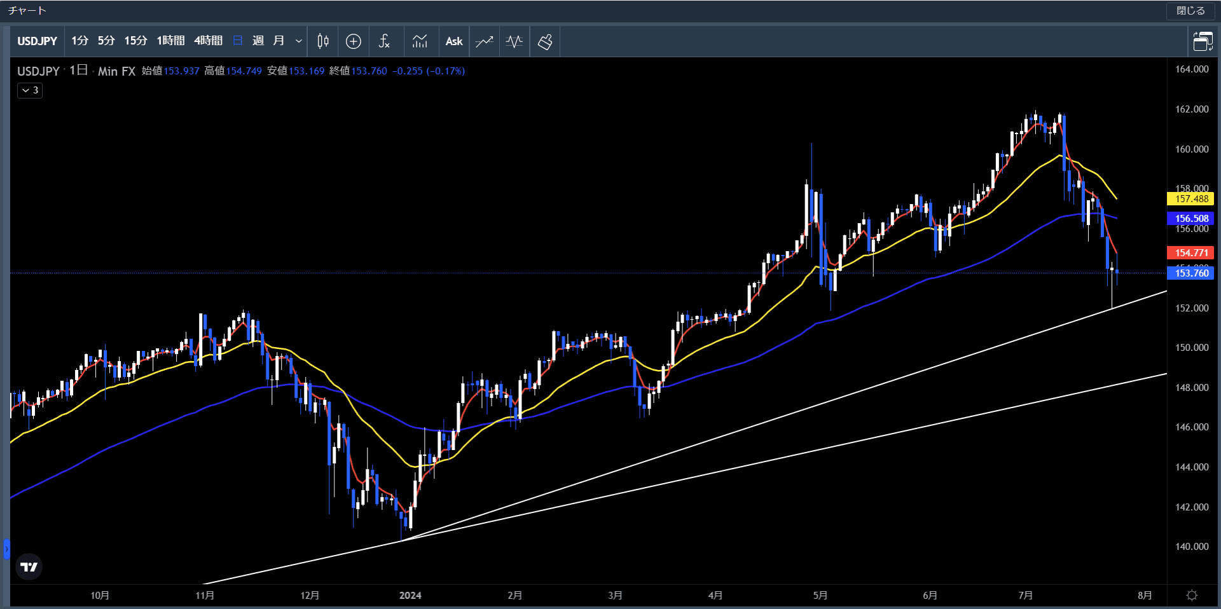Click the 162.000 price axis label
The height and width of the screenshot is (609, 1221).
(x=1192, y=109)
